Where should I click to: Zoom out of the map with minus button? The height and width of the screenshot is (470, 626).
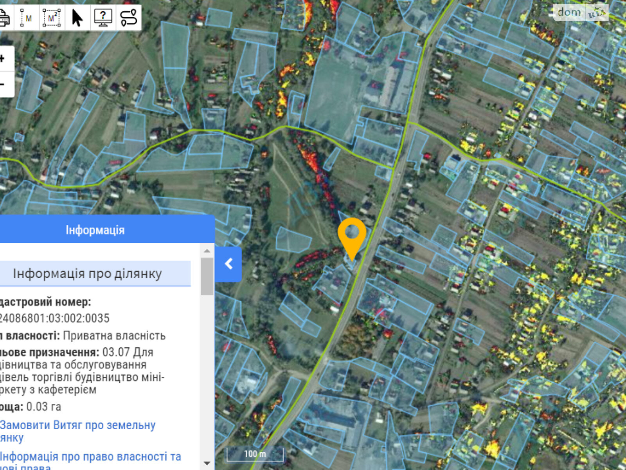coord(4,84)
